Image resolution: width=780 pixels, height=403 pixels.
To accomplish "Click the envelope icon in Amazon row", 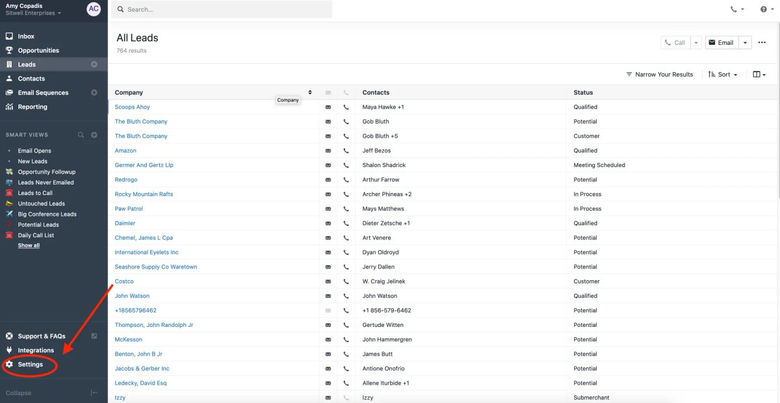I will (328, 151).
